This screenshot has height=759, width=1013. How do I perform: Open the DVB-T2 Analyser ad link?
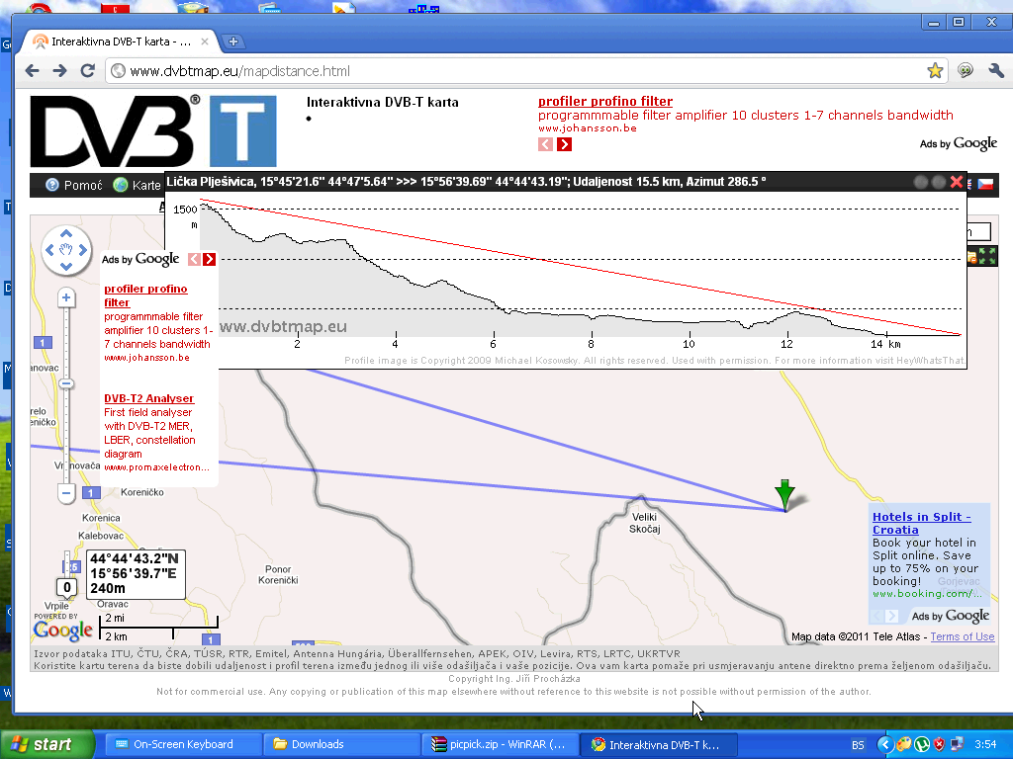tap(148, 398)
